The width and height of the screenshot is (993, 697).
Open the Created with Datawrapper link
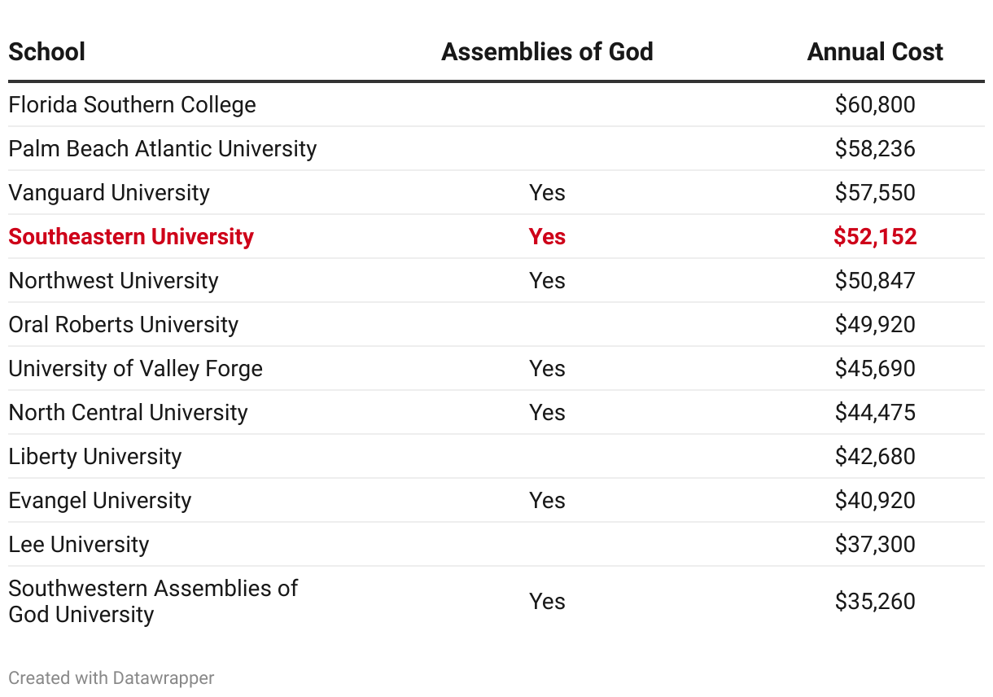coord(112,677)
